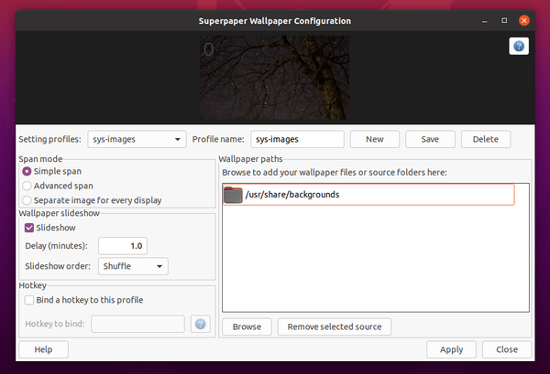Open the Setting profiles dropdown

point(137,139)
